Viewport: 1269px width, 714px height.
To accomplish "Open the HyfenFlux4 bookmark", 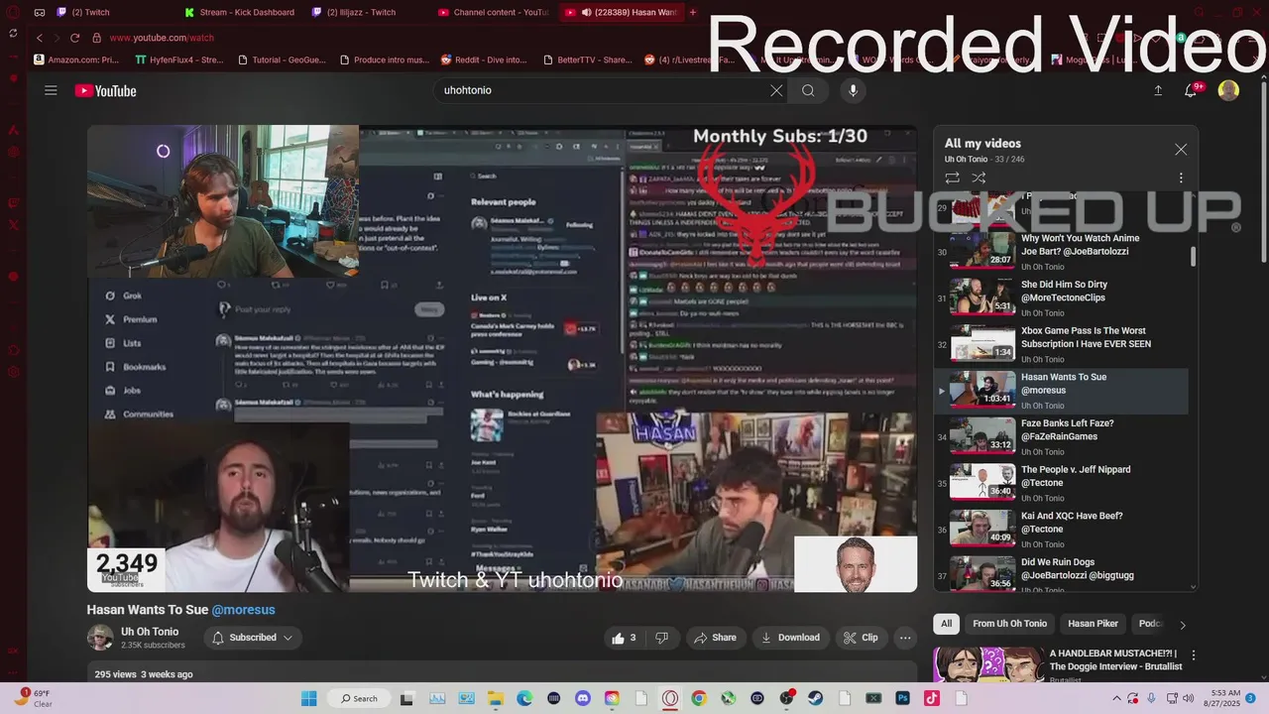I will pyautogui.click(x=179, y=59).
